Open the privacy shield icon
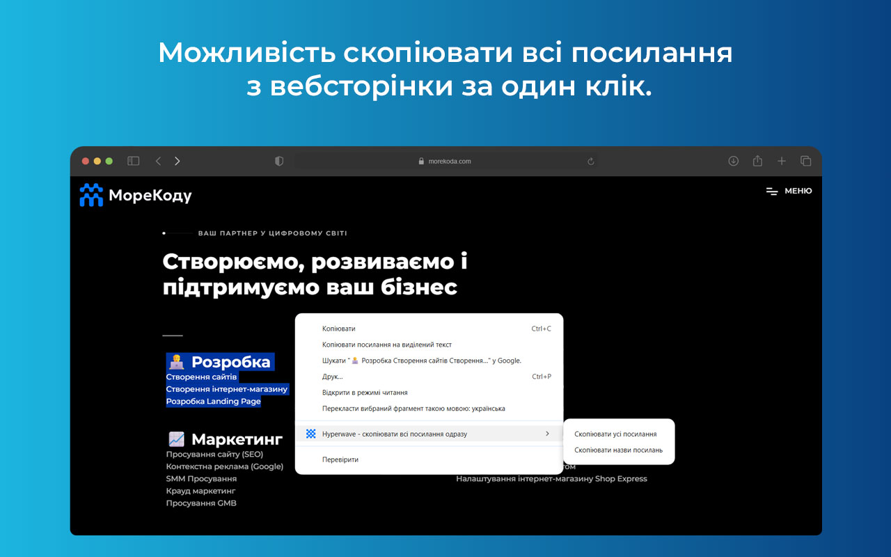The width and height of the screenshot is (891, 557). tap(279, 161)
